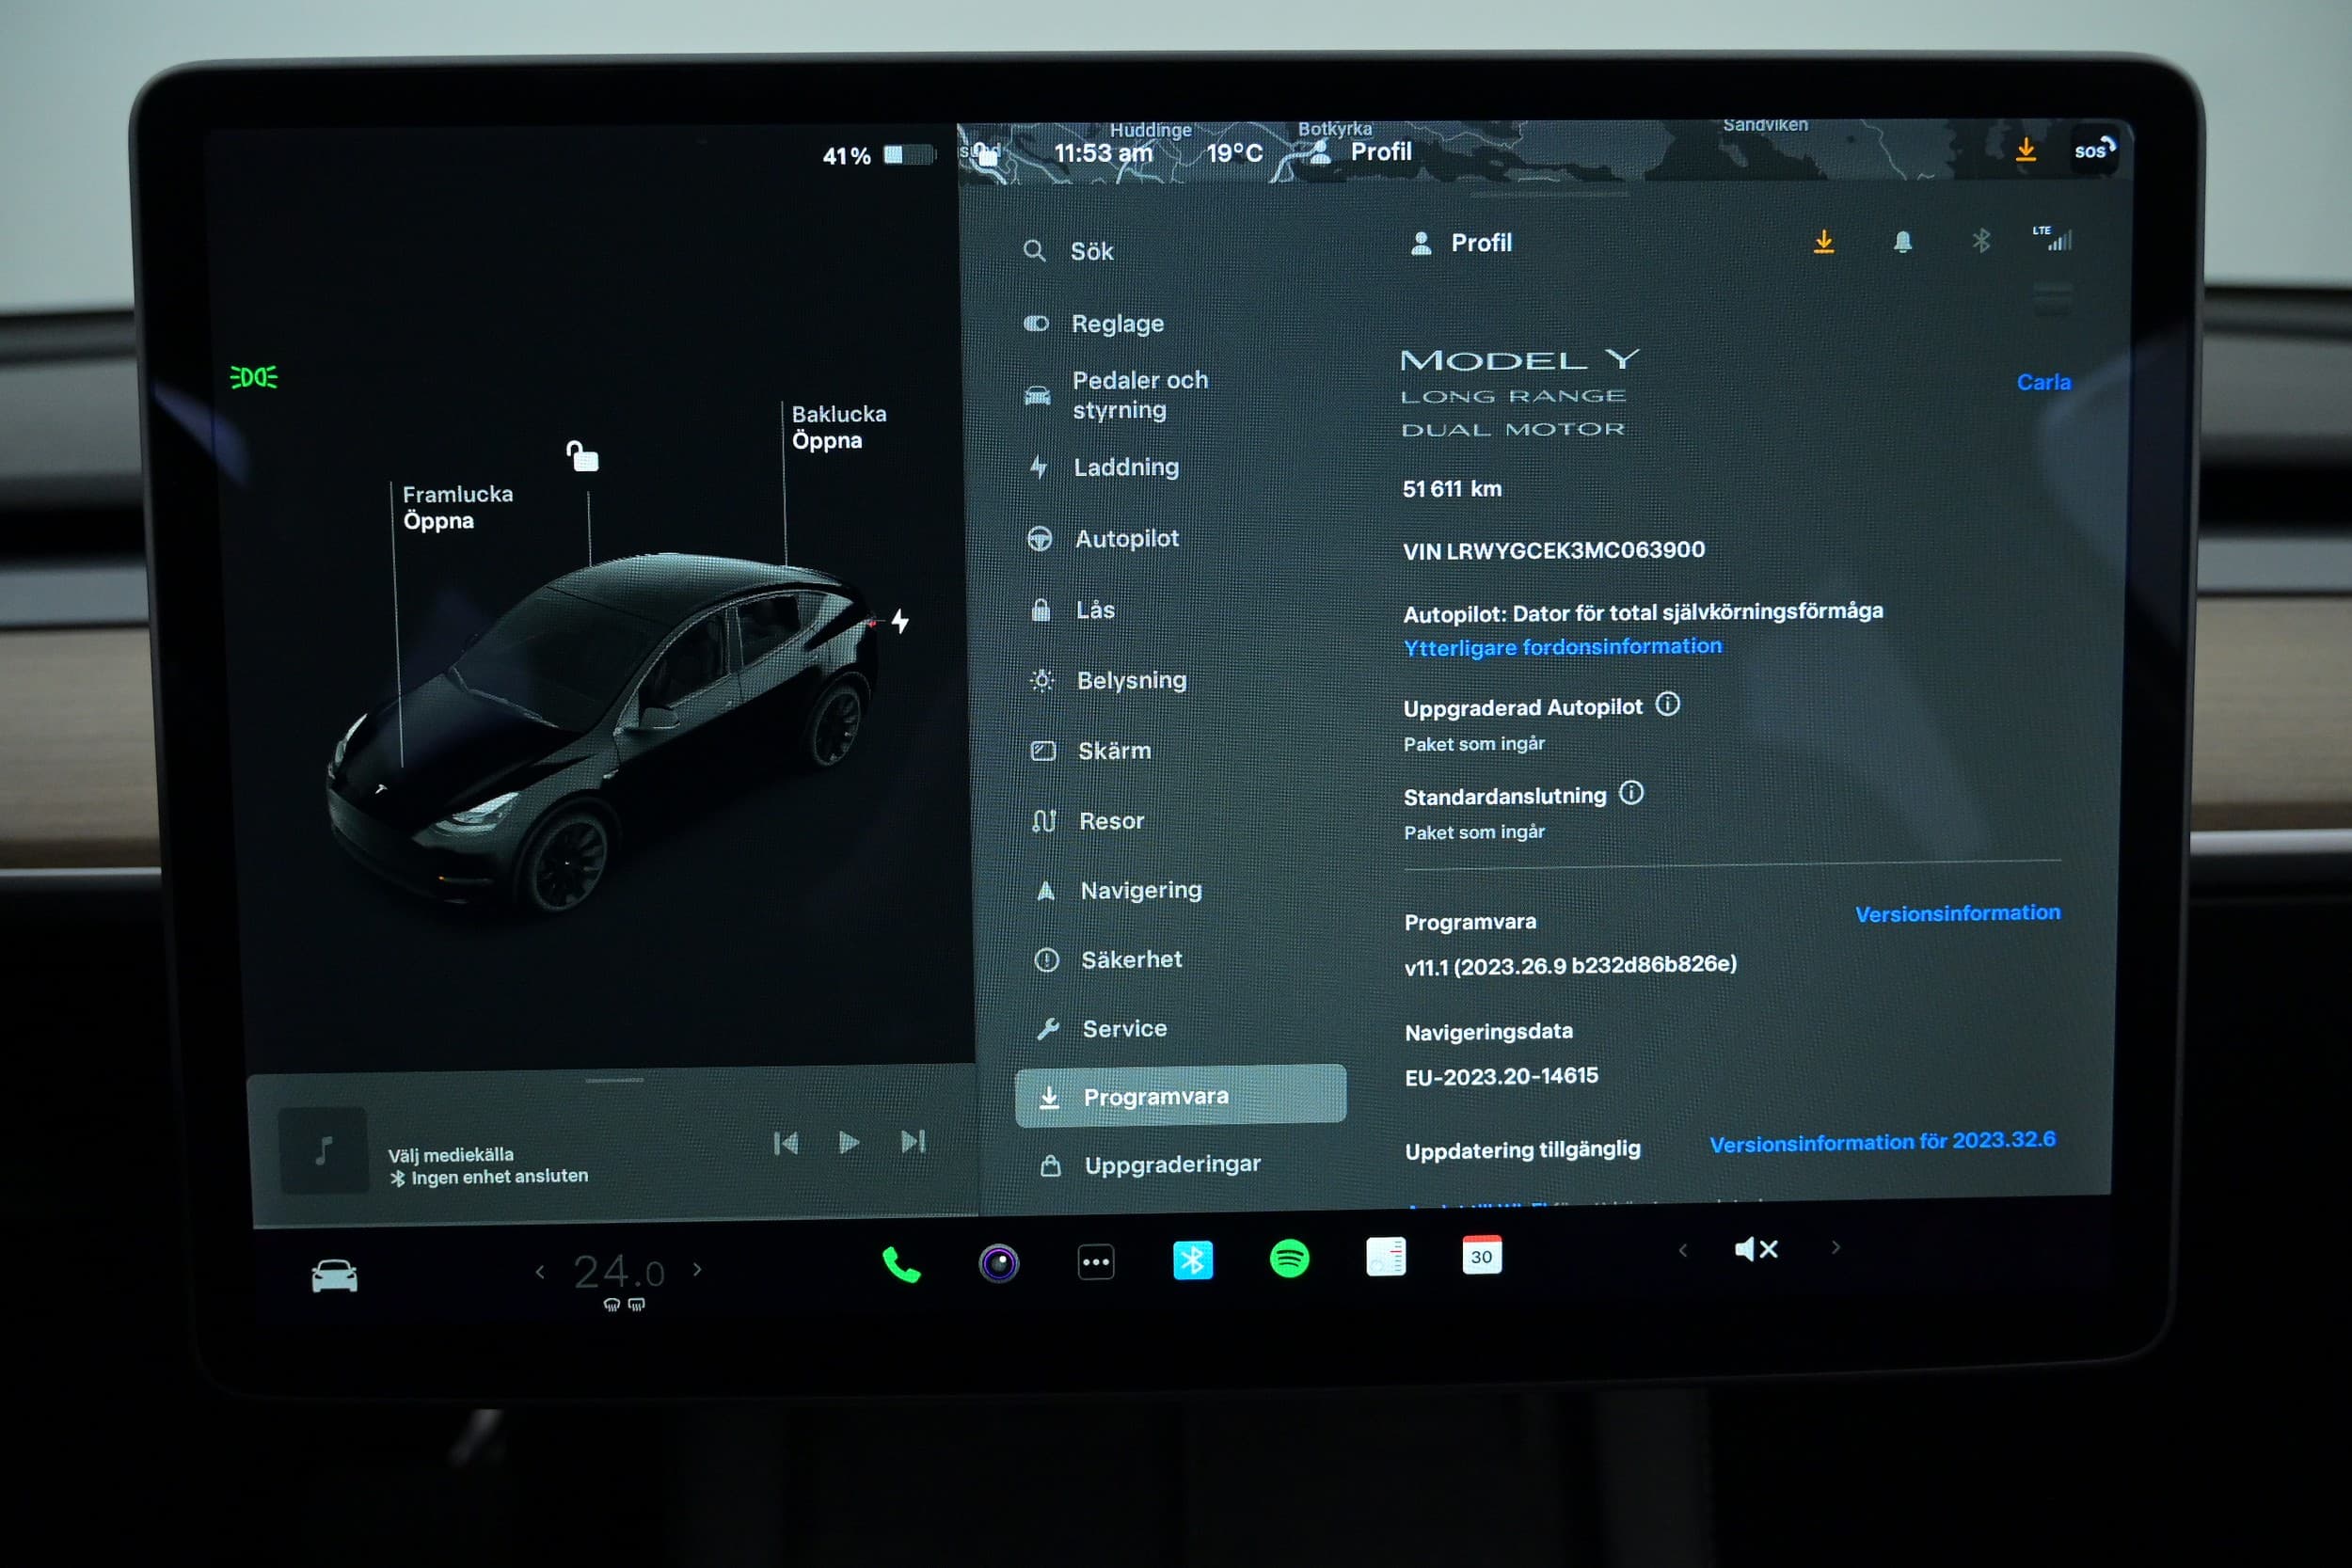This screenshot has width=2352, height=1568.
Task: Tap the car controls icon
Action: point(334,1276)
